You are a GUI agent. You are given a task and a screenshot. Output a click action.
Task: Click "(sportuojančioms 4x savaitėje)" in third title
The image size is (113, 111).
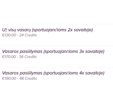tap(74, 73)
